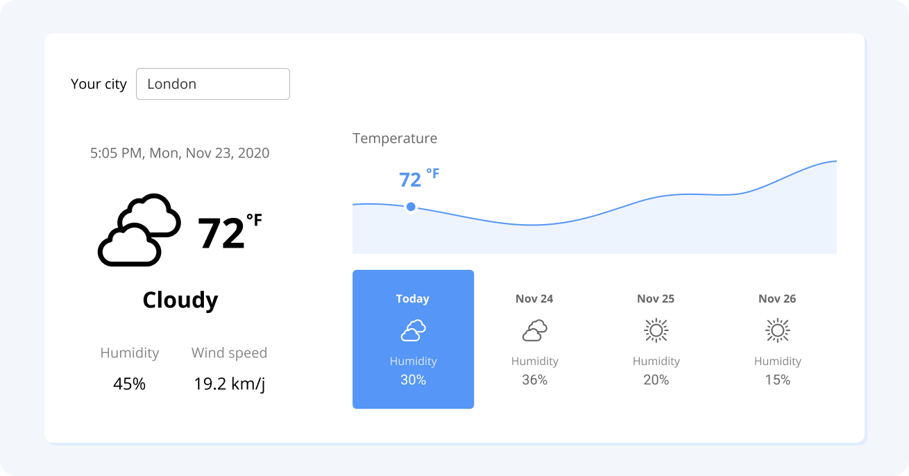909x476 pixels.
Task: Click the sun icon under Nov 26
Action: click(777, 330)
